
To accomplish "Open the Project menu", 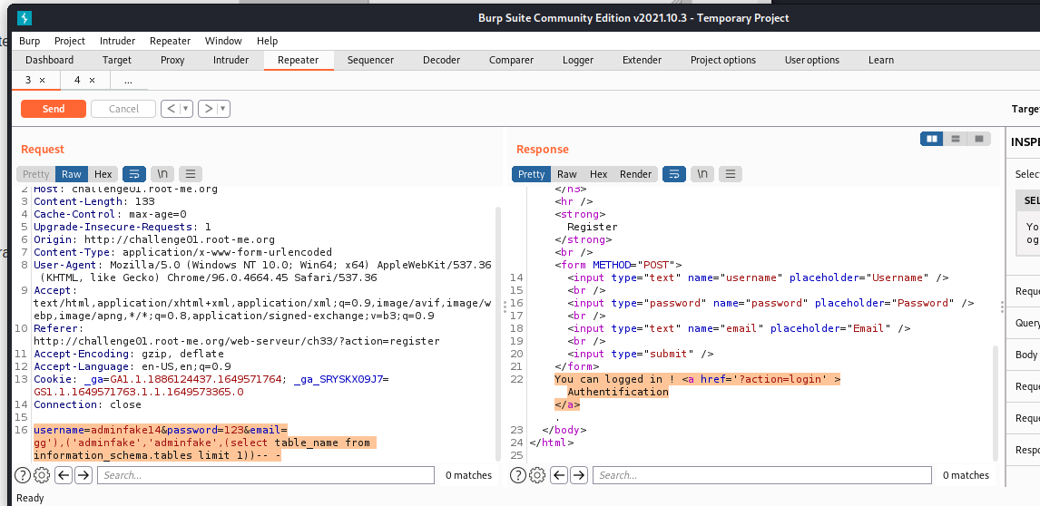I will 70,41.
